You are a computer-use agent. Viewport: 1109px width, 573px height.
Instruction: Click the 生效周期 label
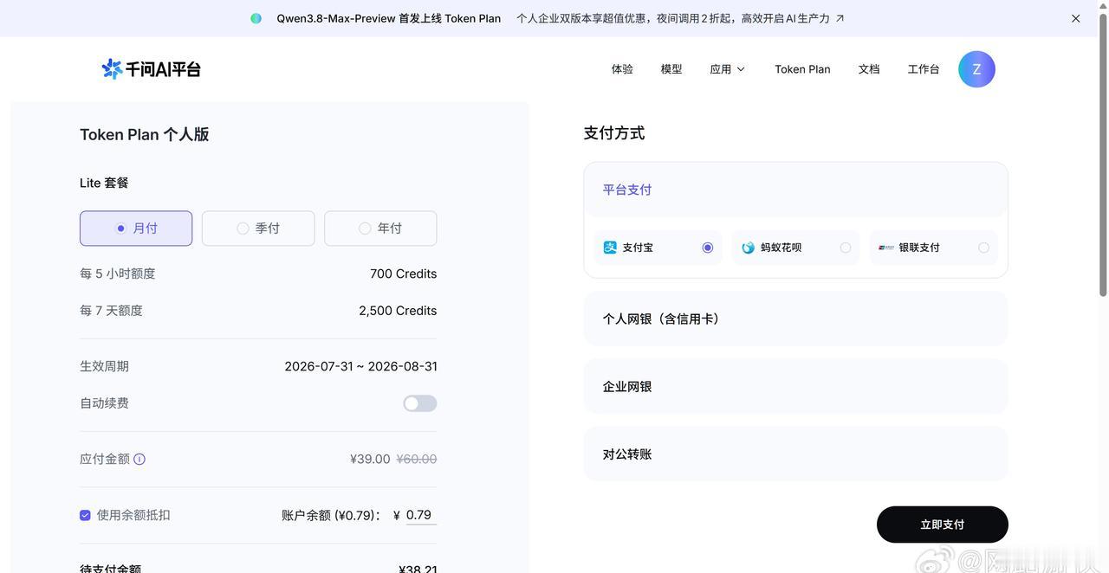click(104, 366)
